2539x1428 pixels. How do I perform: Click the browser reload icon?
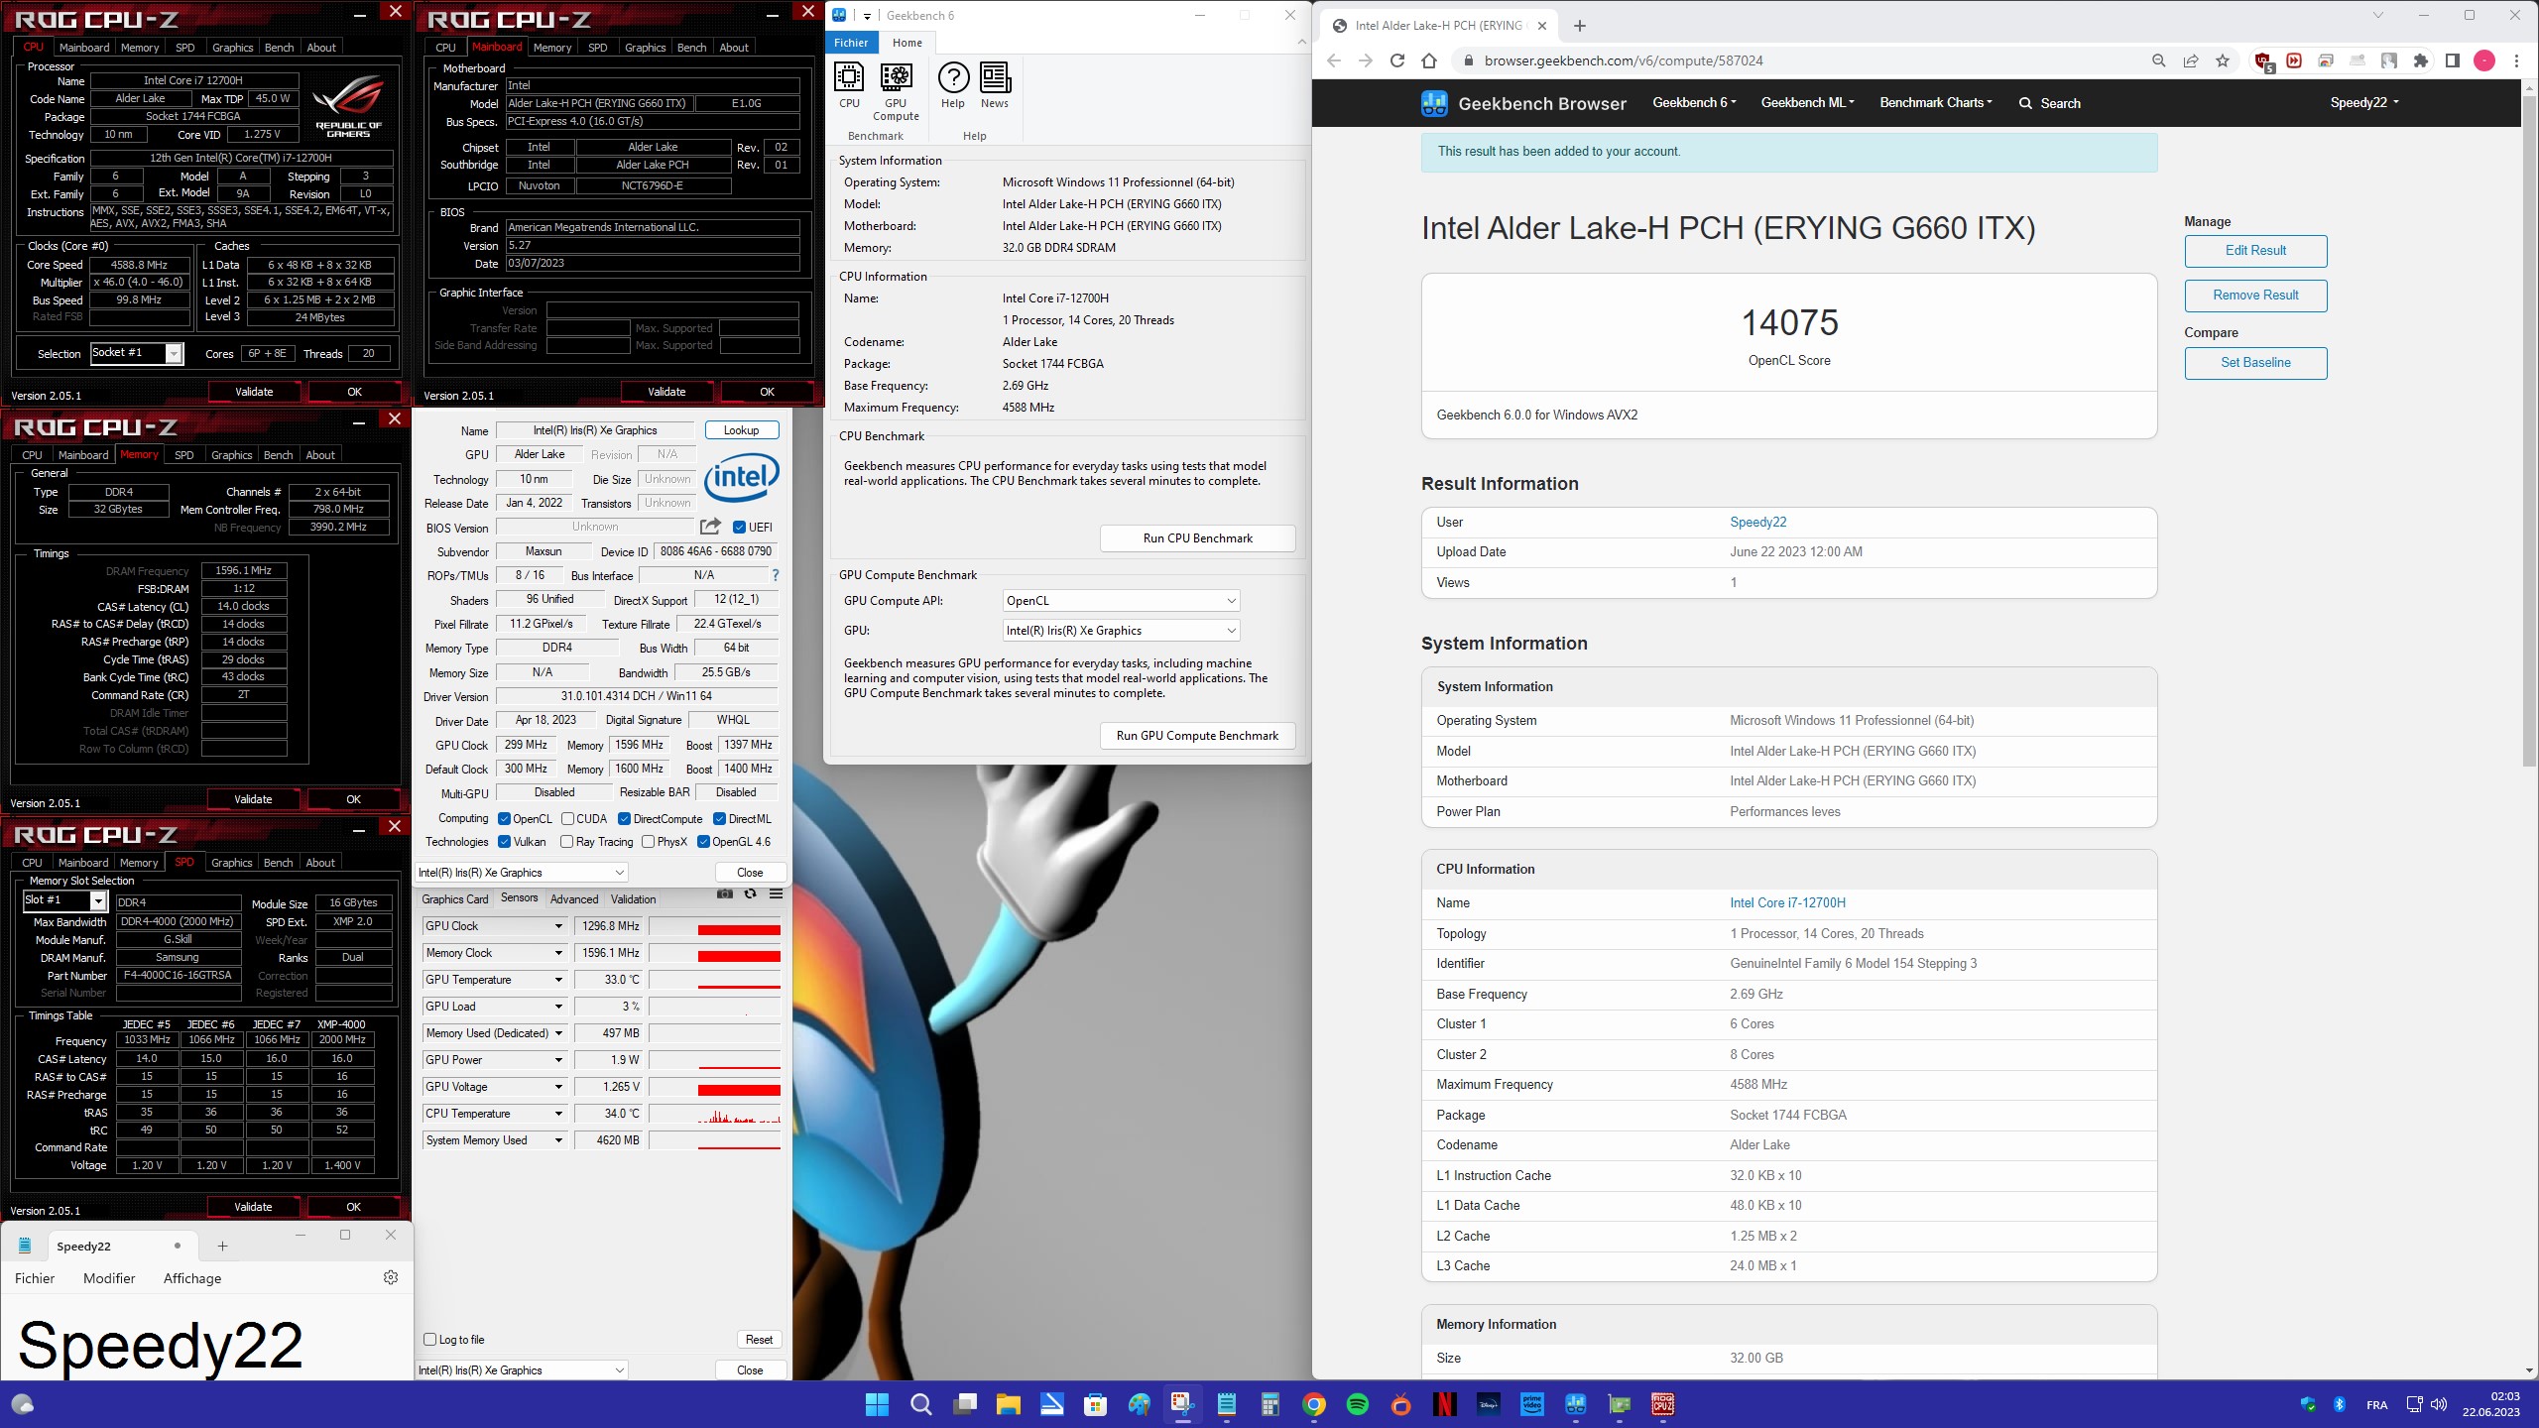point(1396,60)
